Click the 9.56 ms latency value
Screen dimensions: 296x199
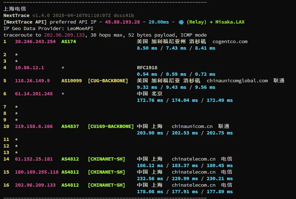point(205,87)
